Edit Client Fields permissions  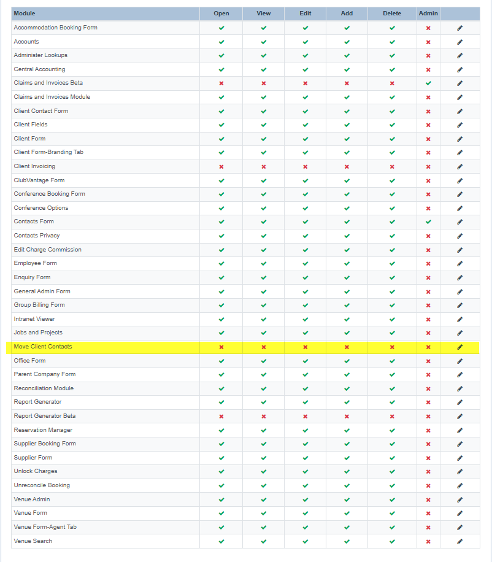[x=459, y=125]
